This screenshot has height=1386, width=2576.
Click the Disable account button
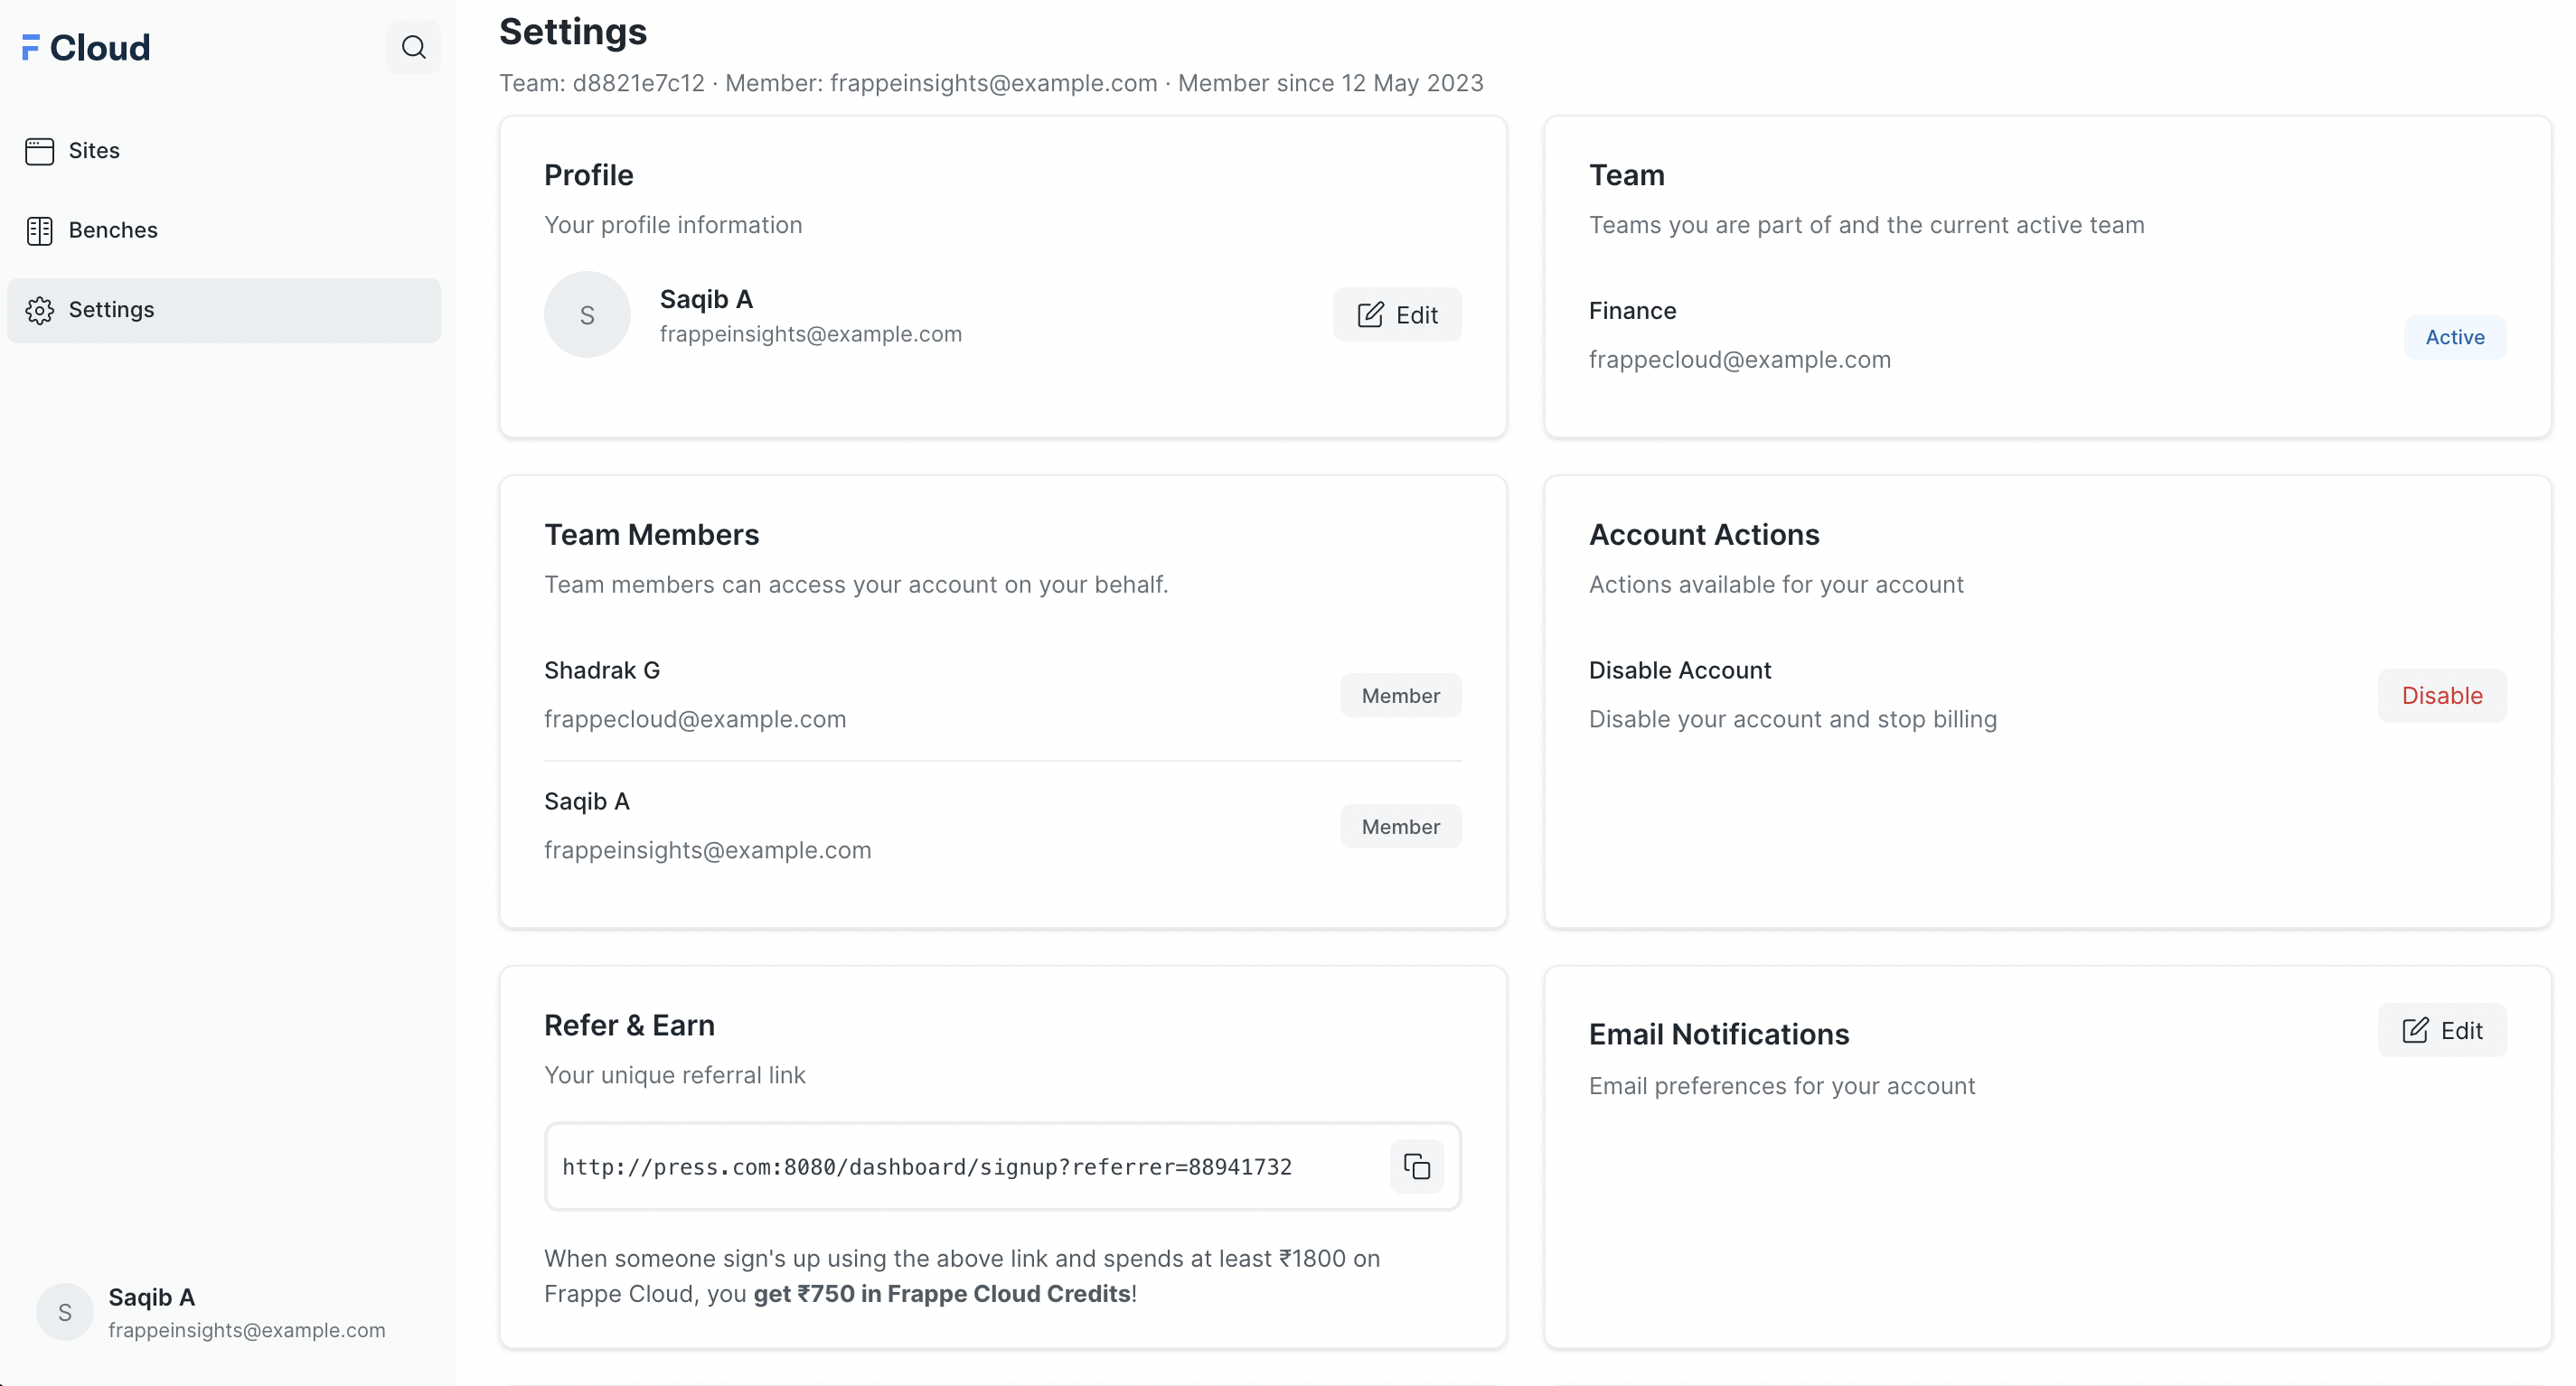pyautogui.click(x=2442, y=696)
